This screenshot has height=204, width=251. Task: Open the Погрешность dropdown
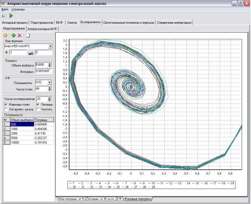tap(49, 82)
